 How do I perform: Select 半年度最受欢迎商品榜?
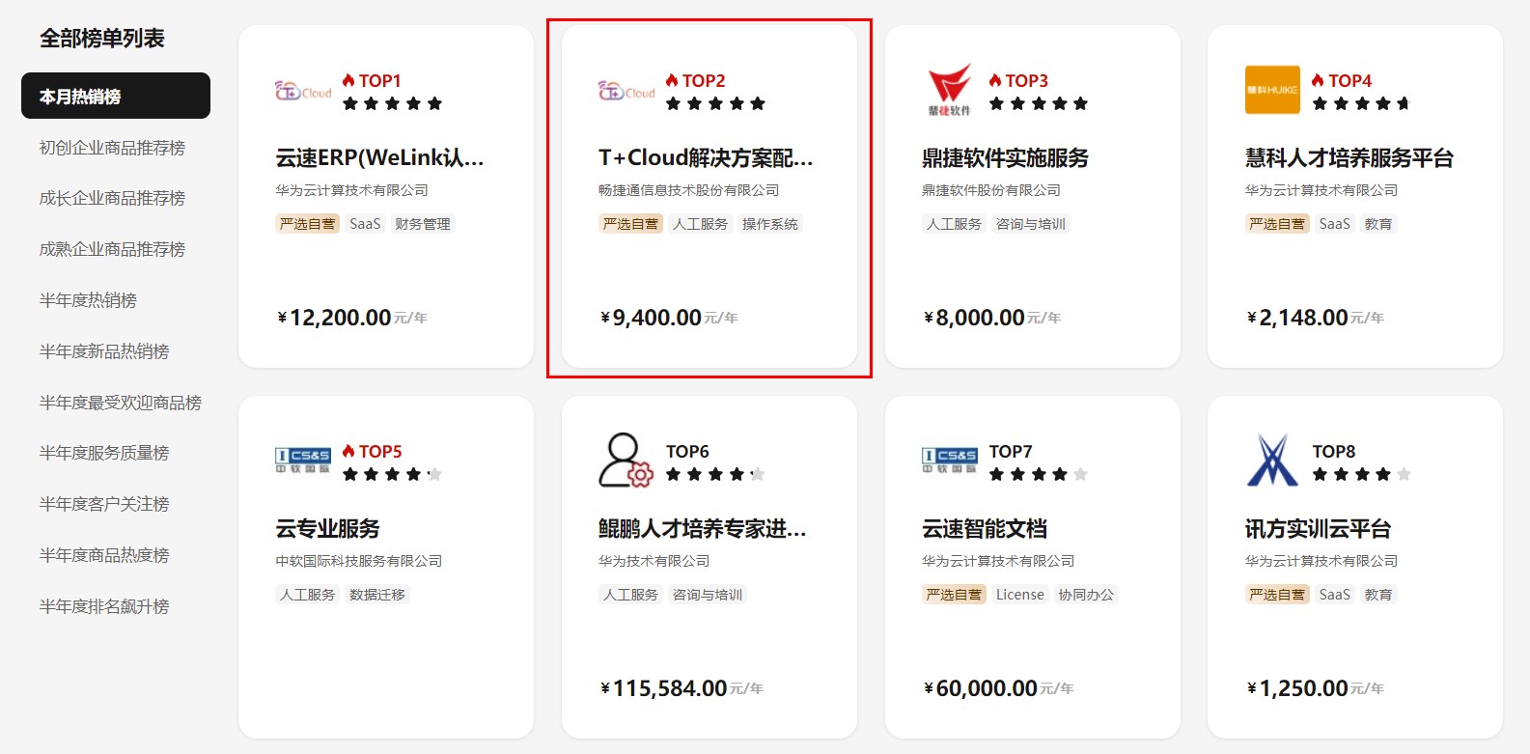[x=121, y=403]
